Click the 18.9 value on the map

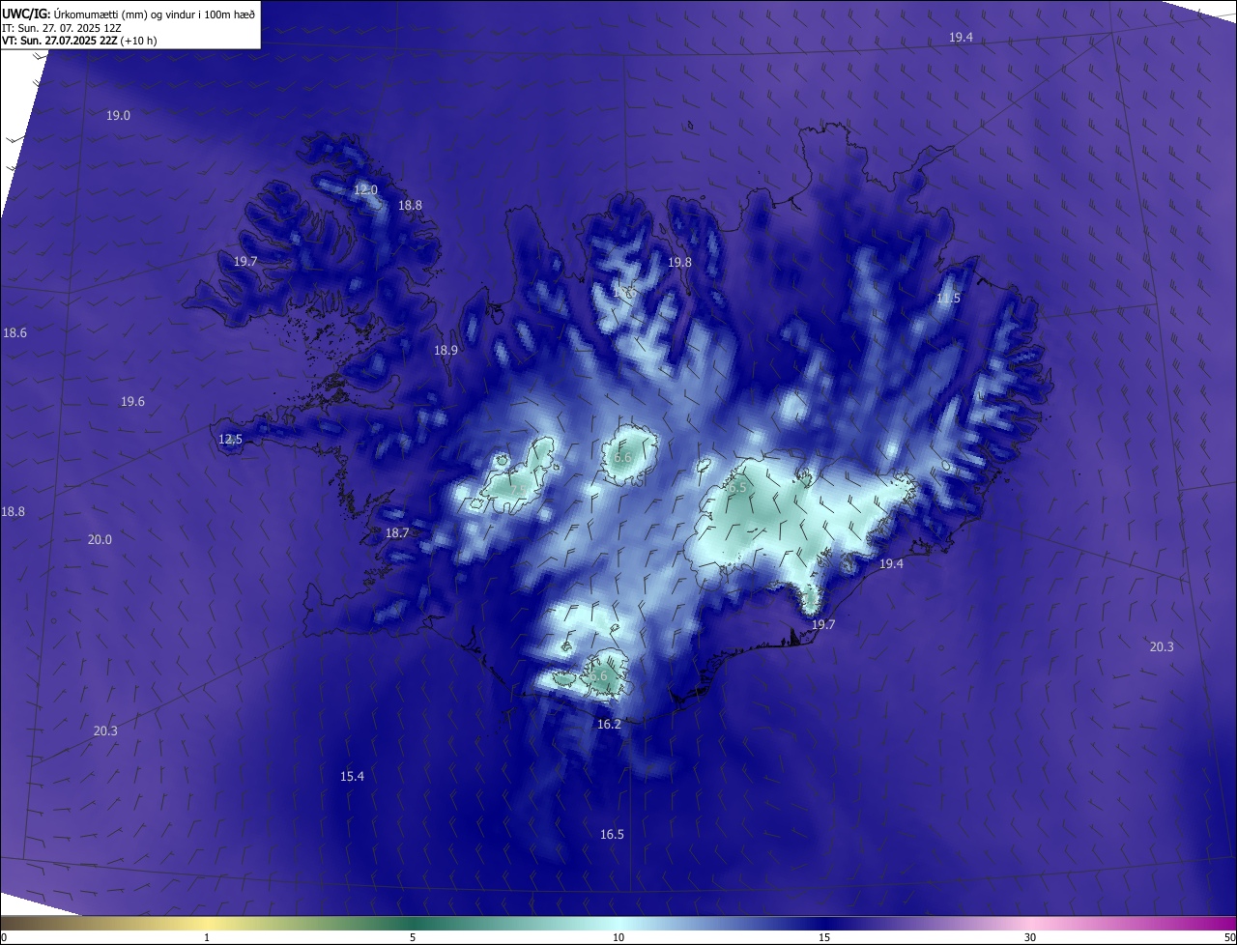pos(446,351)
